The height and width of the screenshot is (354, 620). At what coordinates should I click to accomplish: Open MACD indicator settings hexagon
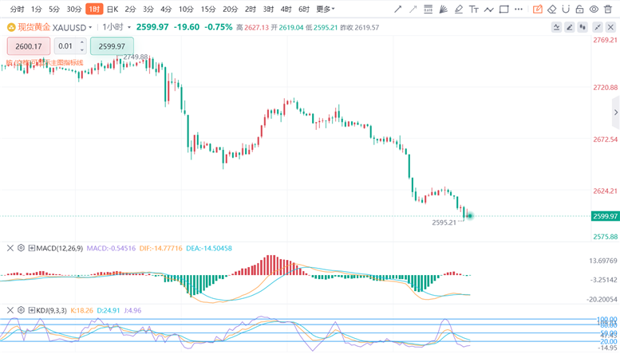(21, 248)
